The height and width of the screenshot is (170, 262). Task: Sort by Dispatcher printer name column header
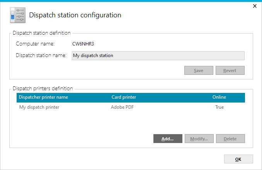[x=43, y=97]
